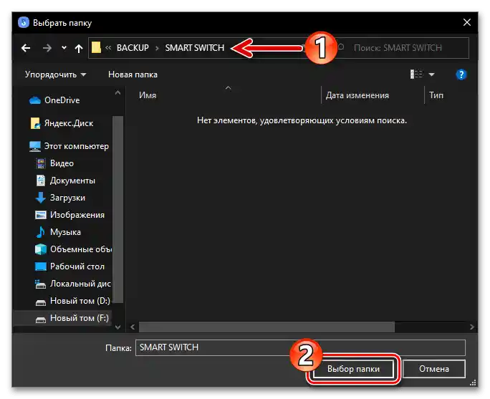Open the view options dropdown arrow

coord(431,74)
